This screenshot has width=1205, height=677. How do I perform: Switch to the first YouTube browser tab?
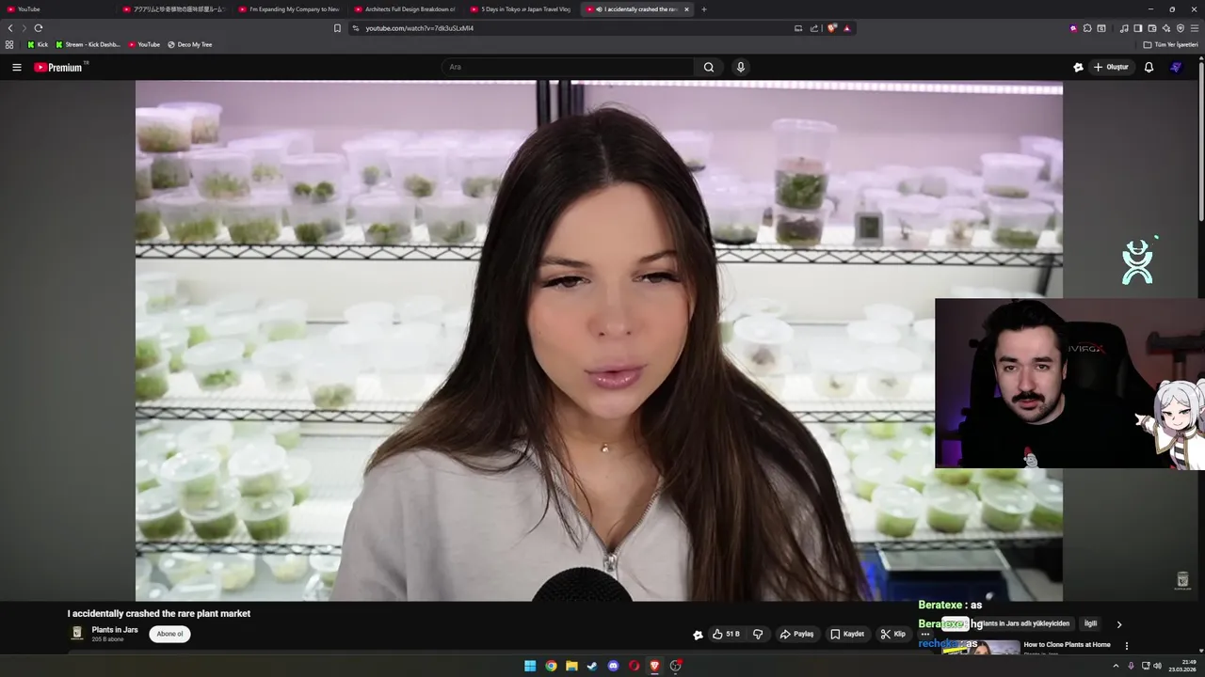pos(56,9)
